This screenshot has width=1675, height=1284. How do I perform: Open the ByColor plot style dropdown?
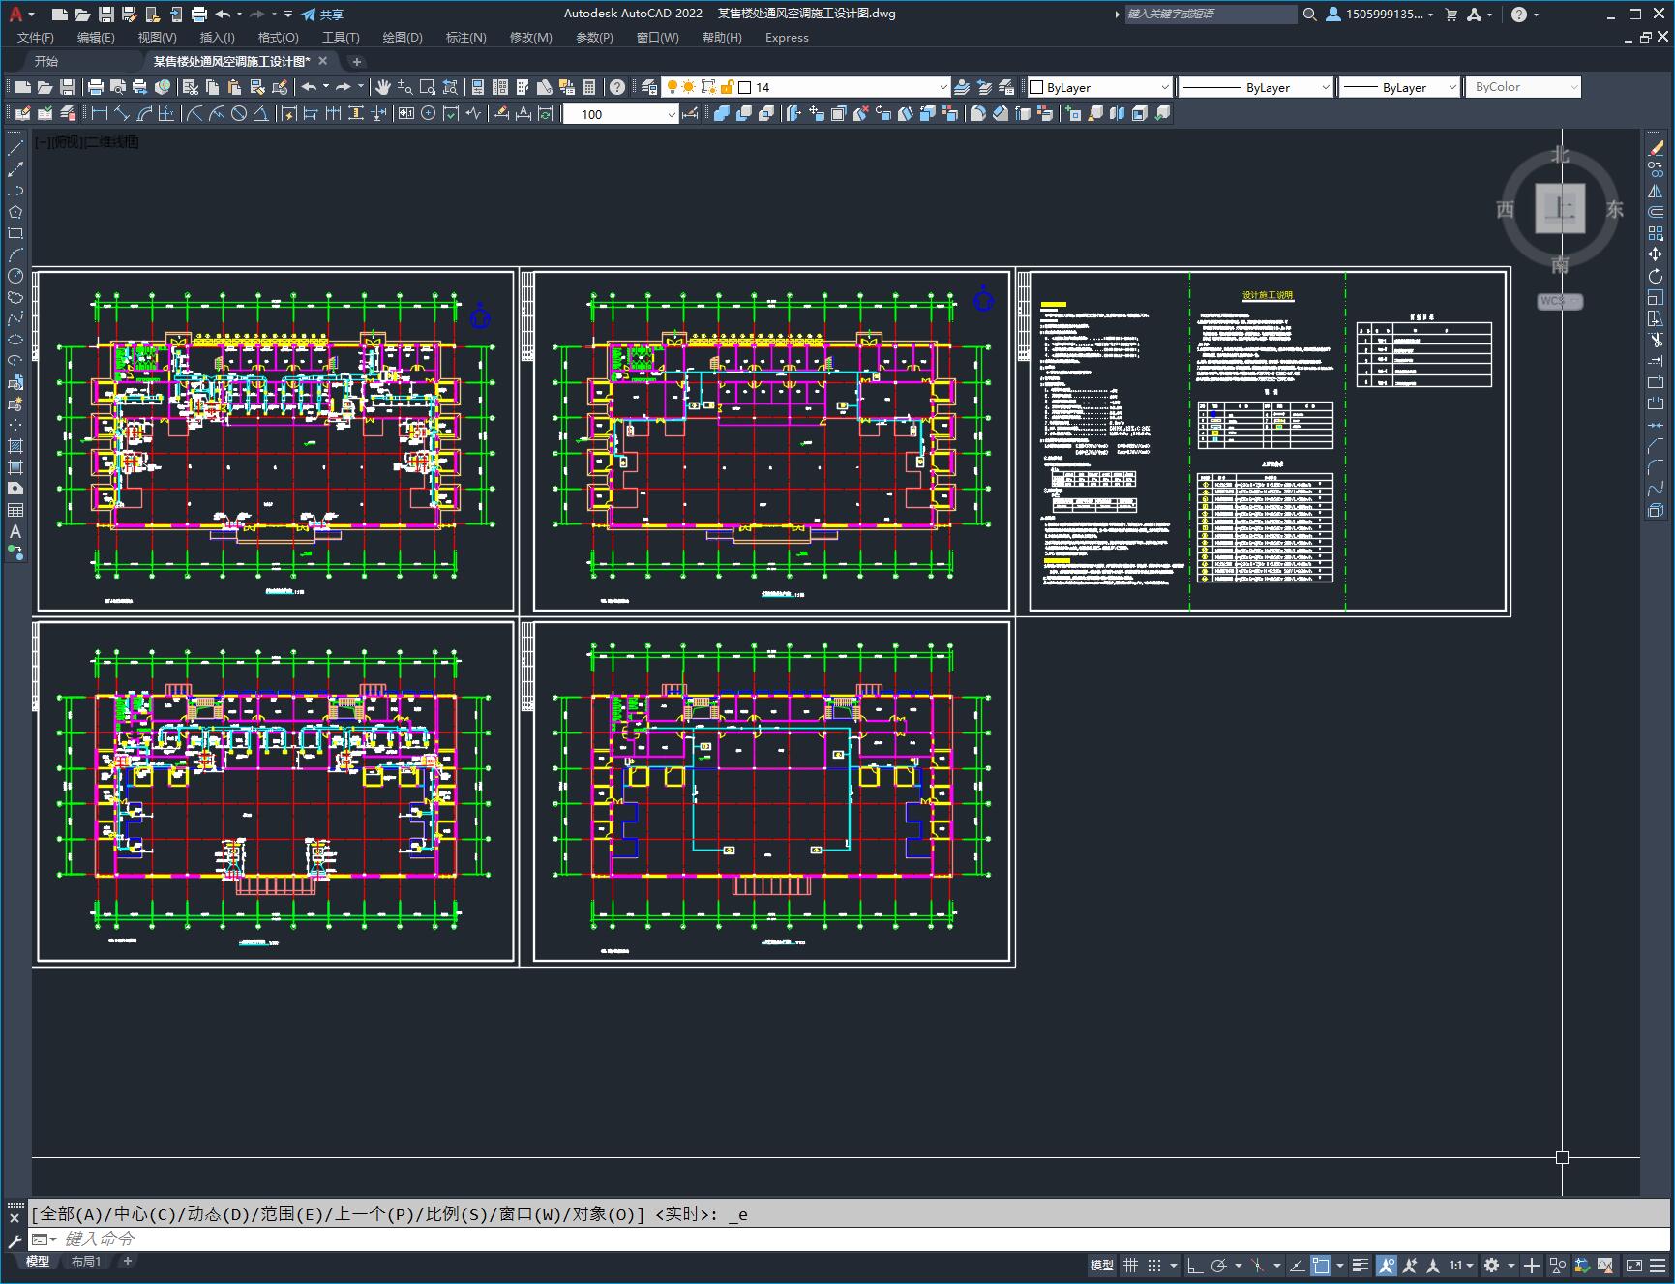1523,87
